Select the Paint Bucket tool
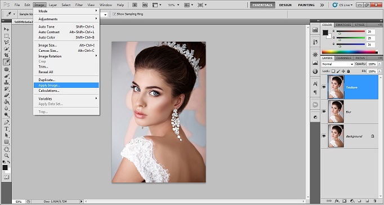Image resolution: width=384 pixels, height=205 pixels. point(6,102)
